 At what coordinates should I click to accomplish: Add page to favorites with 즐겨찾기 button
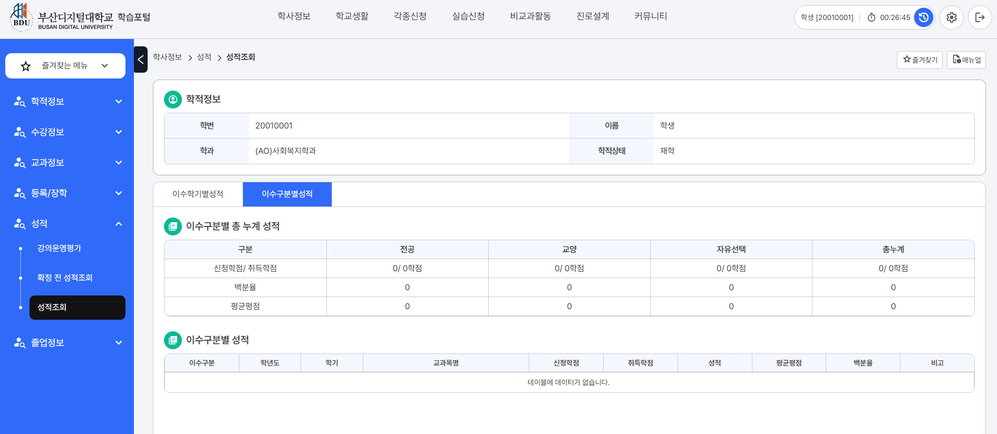pos(919,60)
